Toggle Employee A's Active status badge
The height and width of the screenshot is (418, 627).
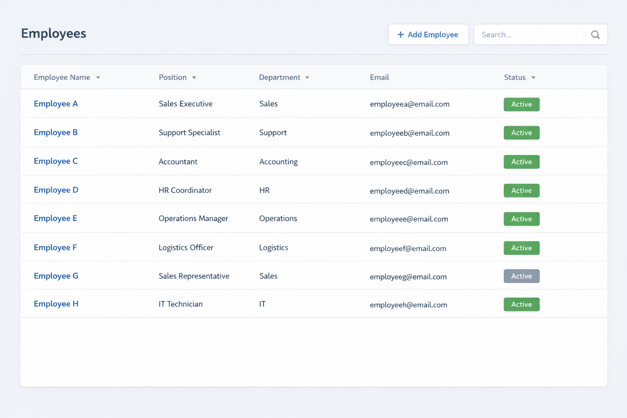[521, 104]
